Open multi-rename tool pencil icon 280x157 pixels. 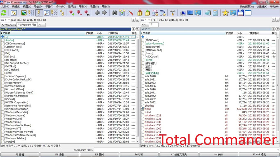click(x=130, y=13)
